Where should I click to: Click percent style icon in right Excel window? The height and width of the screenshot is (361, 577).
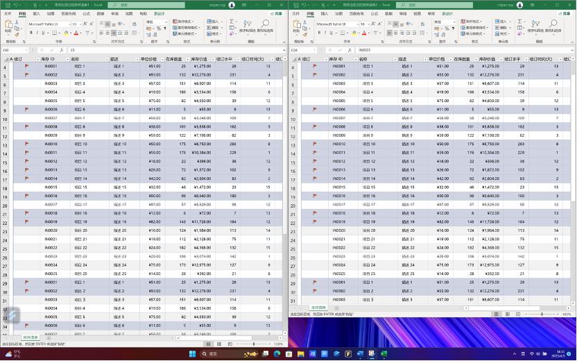[447, 28]
